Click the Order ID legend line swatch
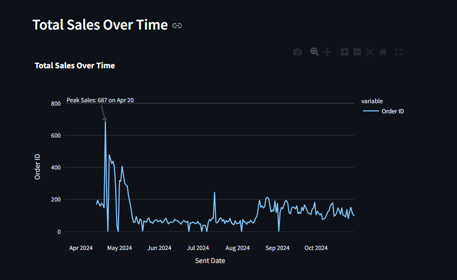The image size is (457, 280). click(x=371, y=111)
